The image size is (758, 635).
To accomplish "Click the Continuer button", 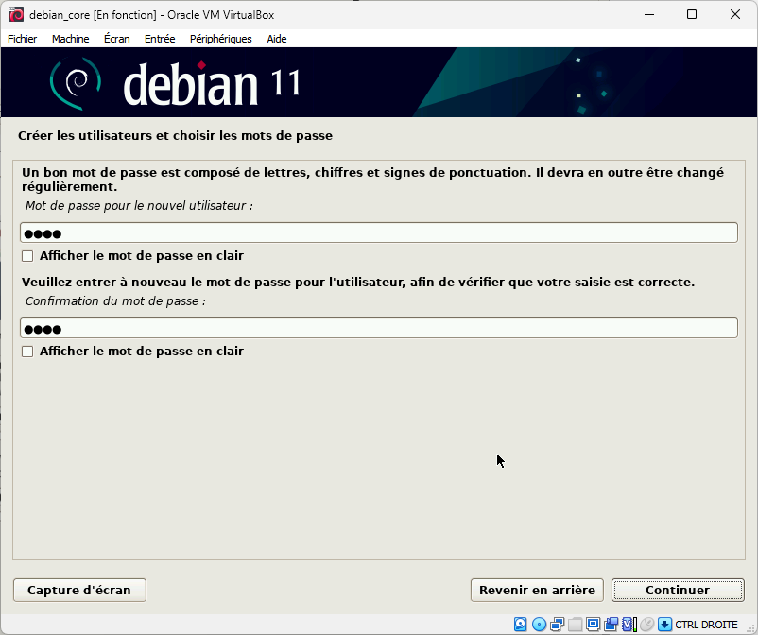I will (x=678, y=590).
